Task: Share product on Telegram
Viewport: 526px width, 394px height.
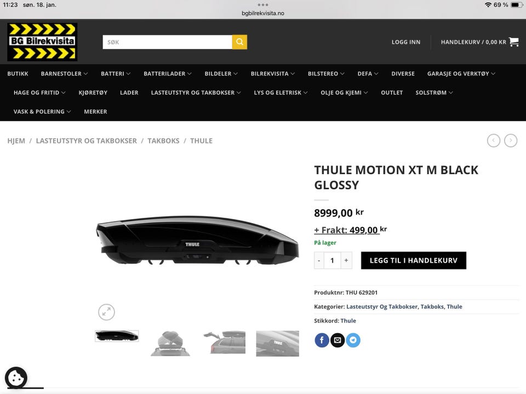Action: pos(353,340)
